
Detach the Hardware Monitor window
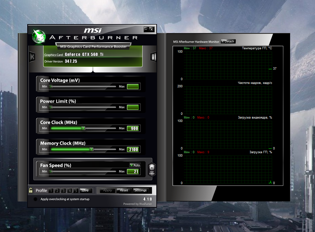point(228,41)
